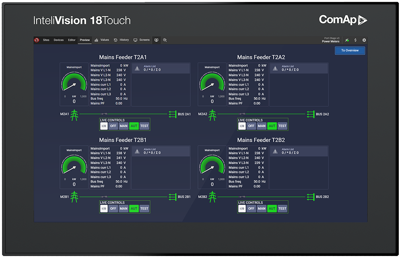Open billing via the dollar sign icon
The image size is (402, 258).
(356, 40)
